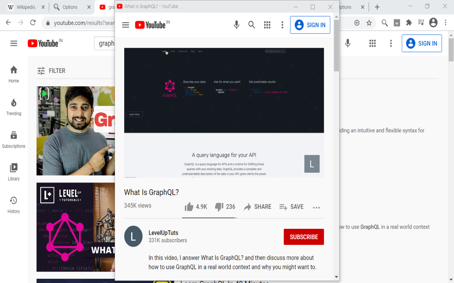
Task: Click magnifier extension icon in Chrome toolbar
Action: [384, 23]
